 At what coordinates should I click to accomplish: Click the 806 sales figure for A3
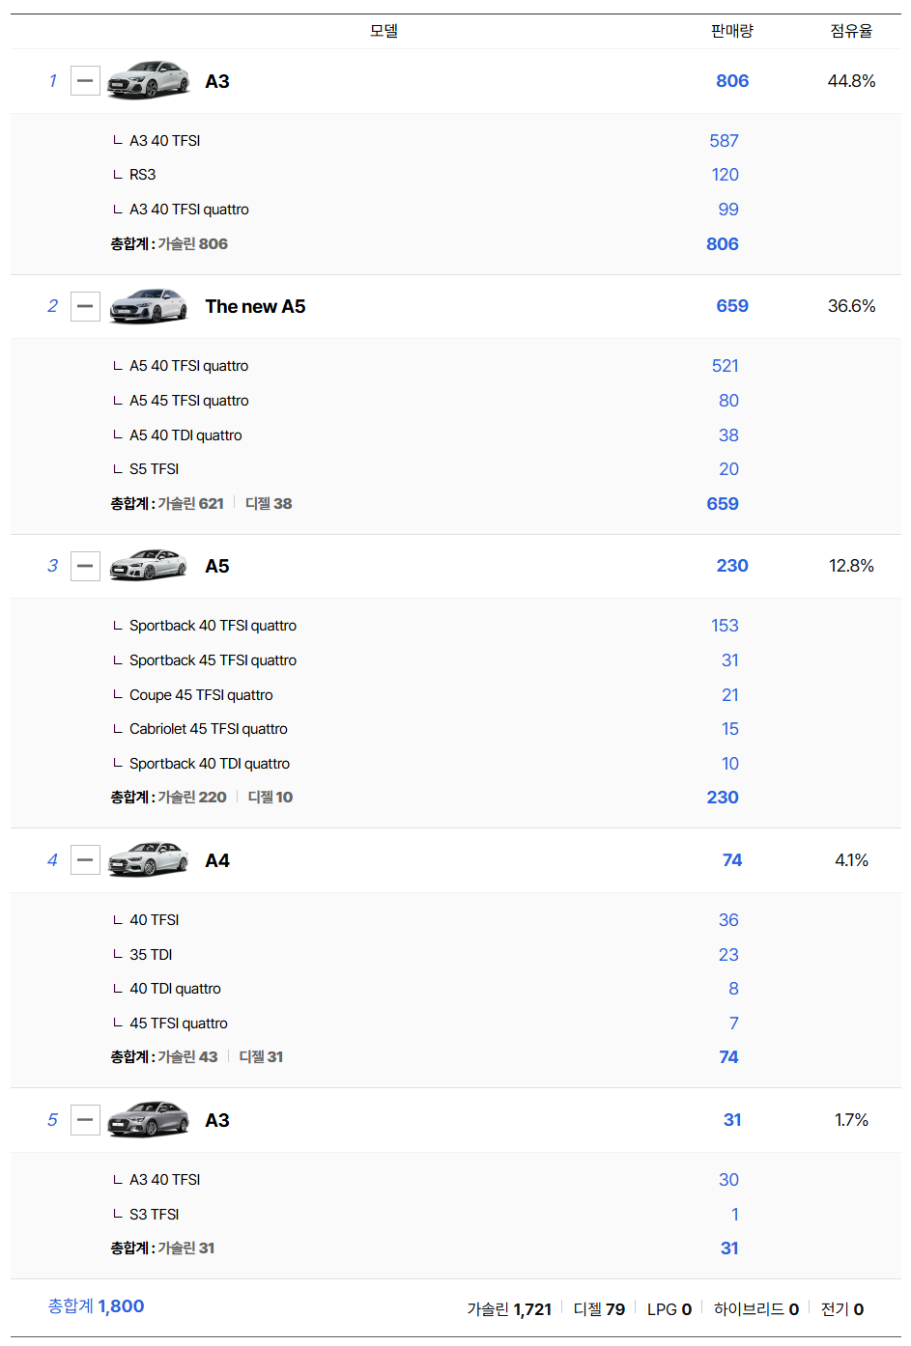click(x=732, y=81)
